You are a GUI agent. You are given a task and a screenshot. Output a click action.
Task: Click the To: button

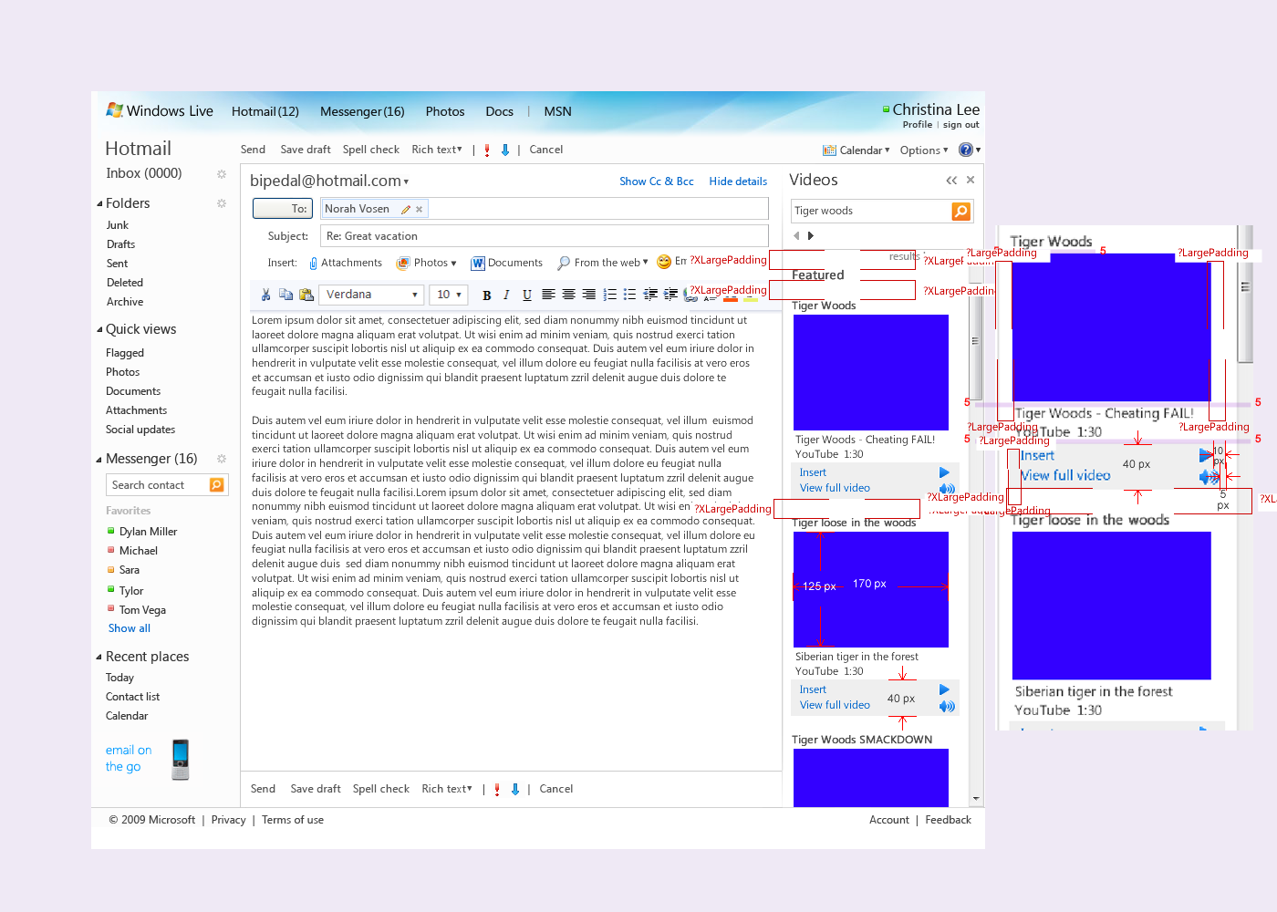coord(283,209)
